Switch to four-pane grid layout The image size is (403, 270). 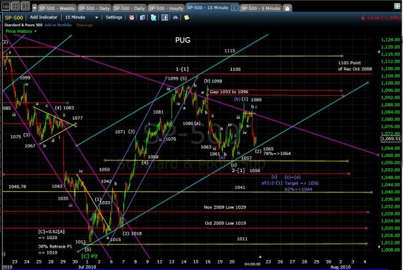pyautogui.click(x=16, y=6)
